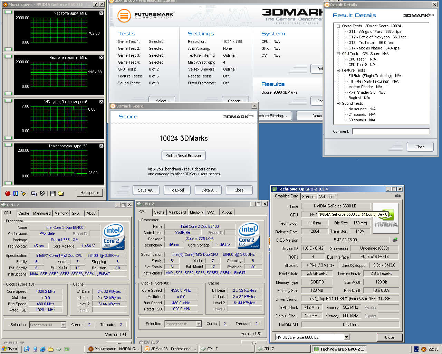442x354 pixels.
Task: Click the floppy disk save icon in monitoring
Action: pos(52,193)
